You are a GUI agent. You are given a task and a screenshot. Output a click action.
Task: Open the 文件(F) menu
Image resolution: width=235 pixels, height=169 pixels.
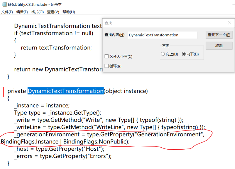click(7, 12)
